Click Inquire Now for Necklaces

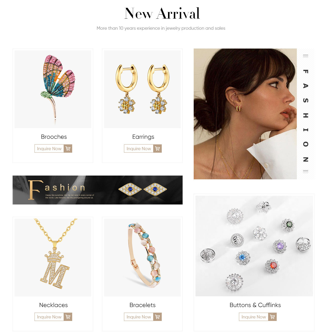point(49,317)
